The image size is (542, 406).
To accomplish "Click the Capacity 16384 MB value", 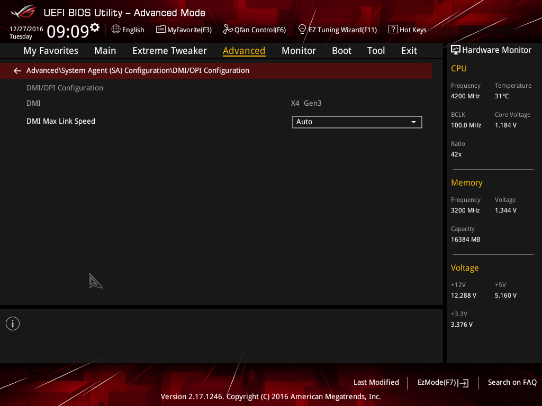I will pyautogui.click(x=465, y=239).
